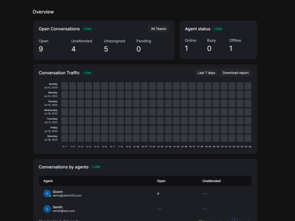
Task: Click Saturday's 0-1 hour heatmap cell
Action: tap(65, 138)
